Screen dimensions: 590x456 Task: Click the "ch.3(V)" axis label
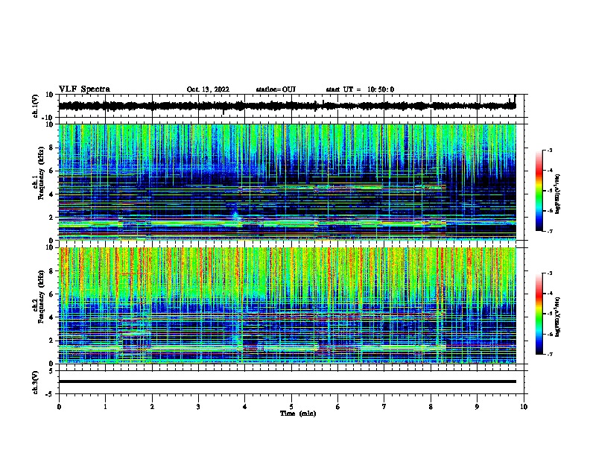tap(36, 383)
